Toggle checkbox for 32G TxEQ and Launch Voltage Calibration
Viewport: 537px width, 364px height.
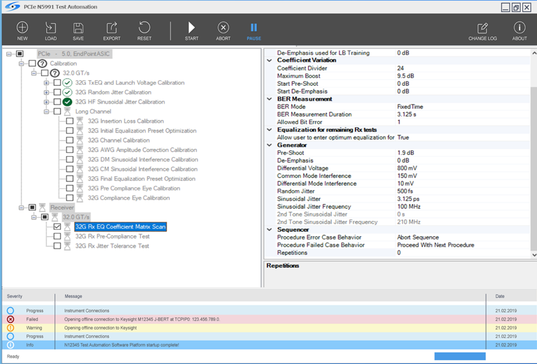[x=57, y=83]
